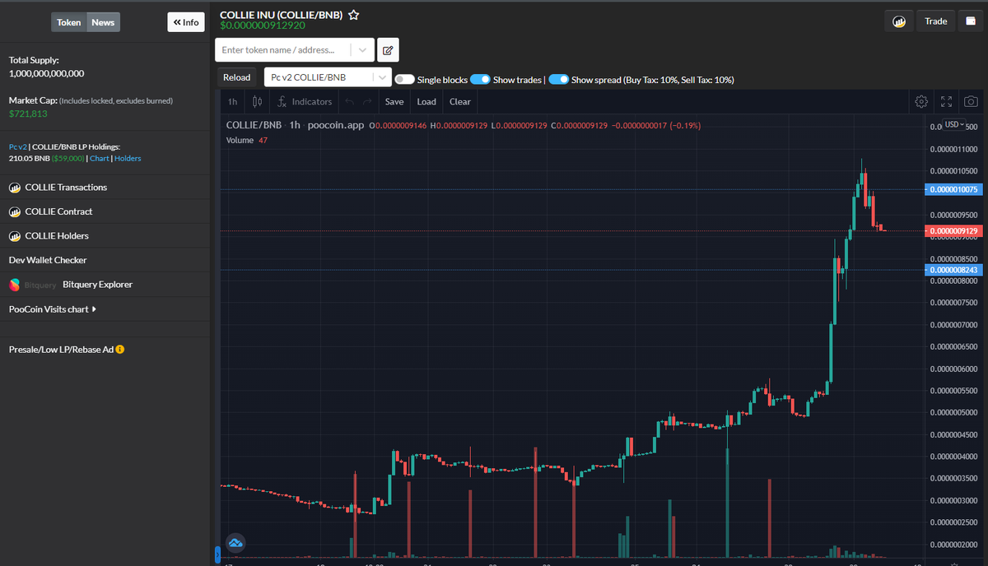Click the PooCoin chart icon near Trade
This screenshot has width=988, height=566.
click(899, 21)
